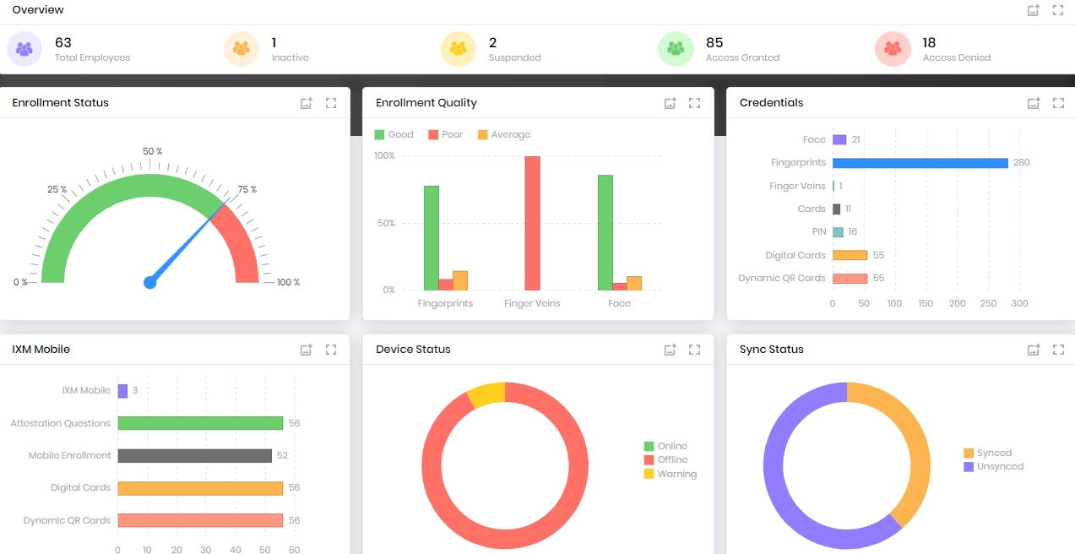Select the "Sync Status" panel title

coord(772,350)
